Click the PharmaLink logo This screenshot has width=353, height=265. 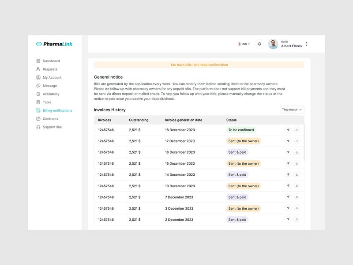coord(54,44)
